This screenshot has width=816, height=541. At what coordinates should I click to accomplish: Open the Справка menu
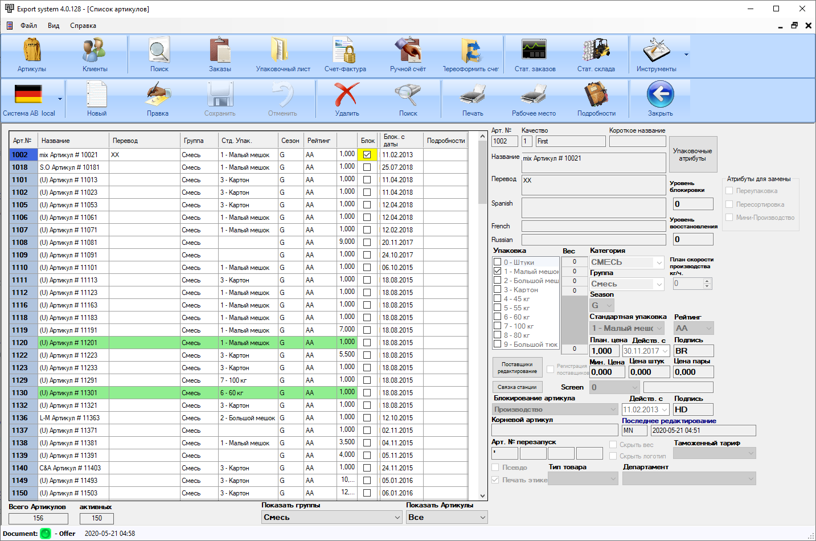[x=83, y=26]
